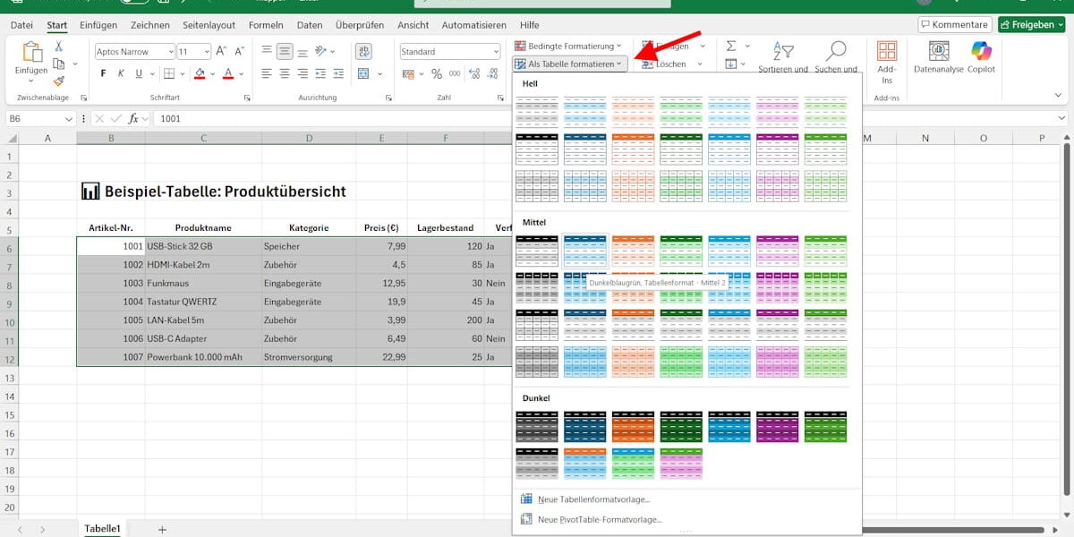The width and height of the screenshot is (1074, 537).
Task: Open Schriftart dialog launcher
Action: pos(246,97)
